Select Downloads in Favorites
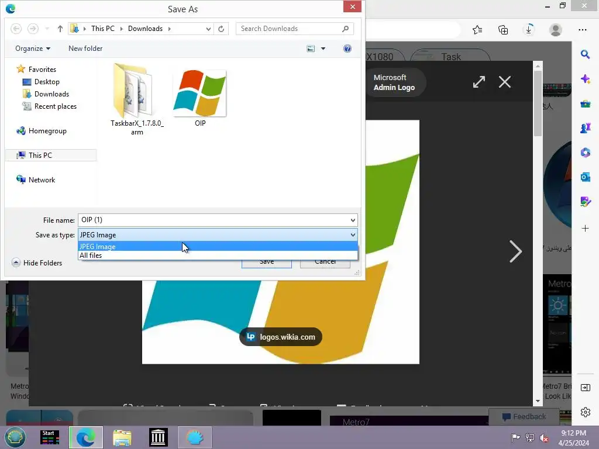This screenshot has width=599, height=449. point(46,94)
